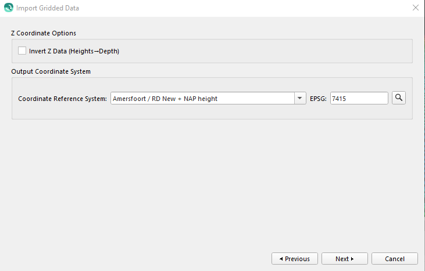Viewport: 425px width, 271px height.
Task: Go back with the Previous button
Action: tap(295, 259)
